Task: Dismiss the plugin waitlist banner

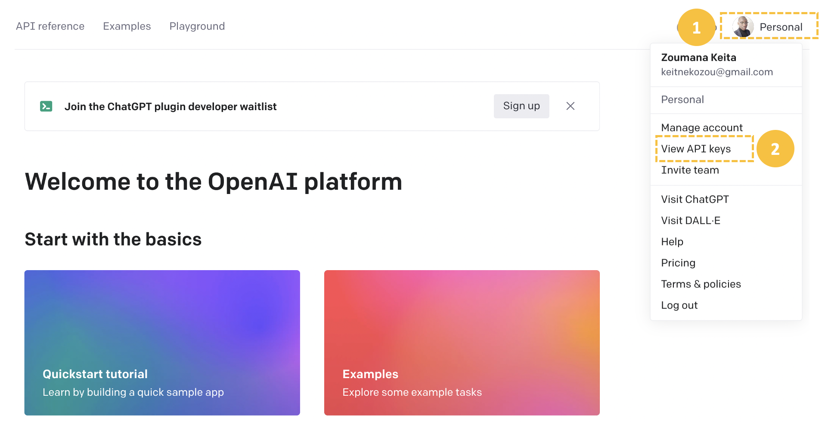Action: tap(571, 106)
